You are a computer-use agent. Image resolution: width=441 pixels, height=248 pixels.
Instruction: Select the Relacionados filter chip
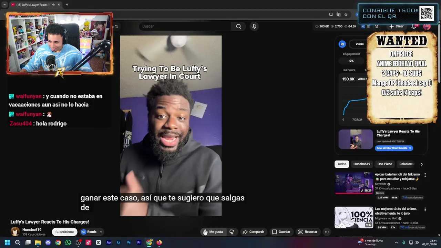[x=406, y=164]
